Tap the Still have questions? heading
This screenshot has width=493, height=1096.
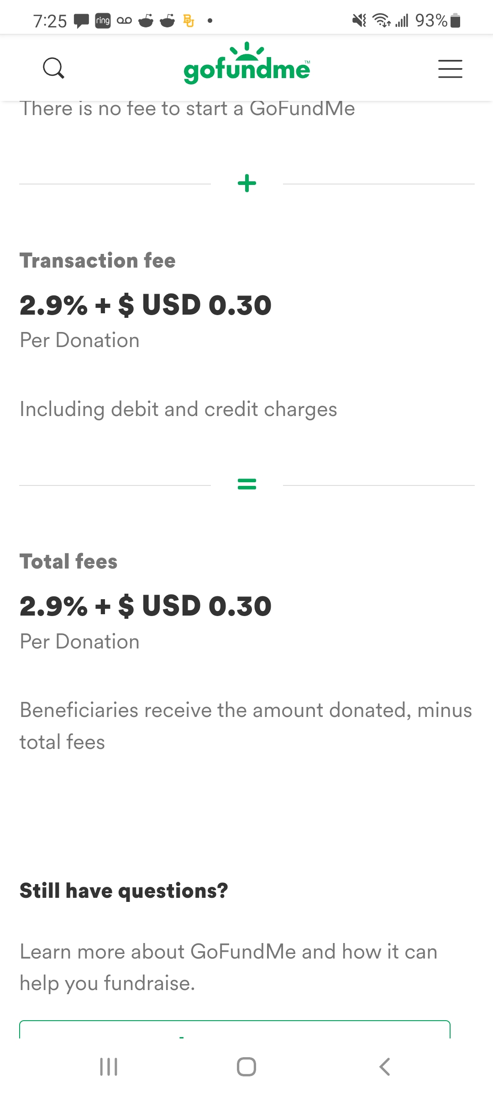(124, 891)
